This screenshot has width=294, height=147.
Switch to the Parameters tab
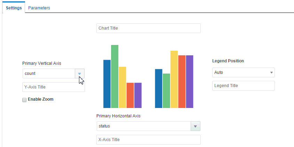tap(39, 8)
